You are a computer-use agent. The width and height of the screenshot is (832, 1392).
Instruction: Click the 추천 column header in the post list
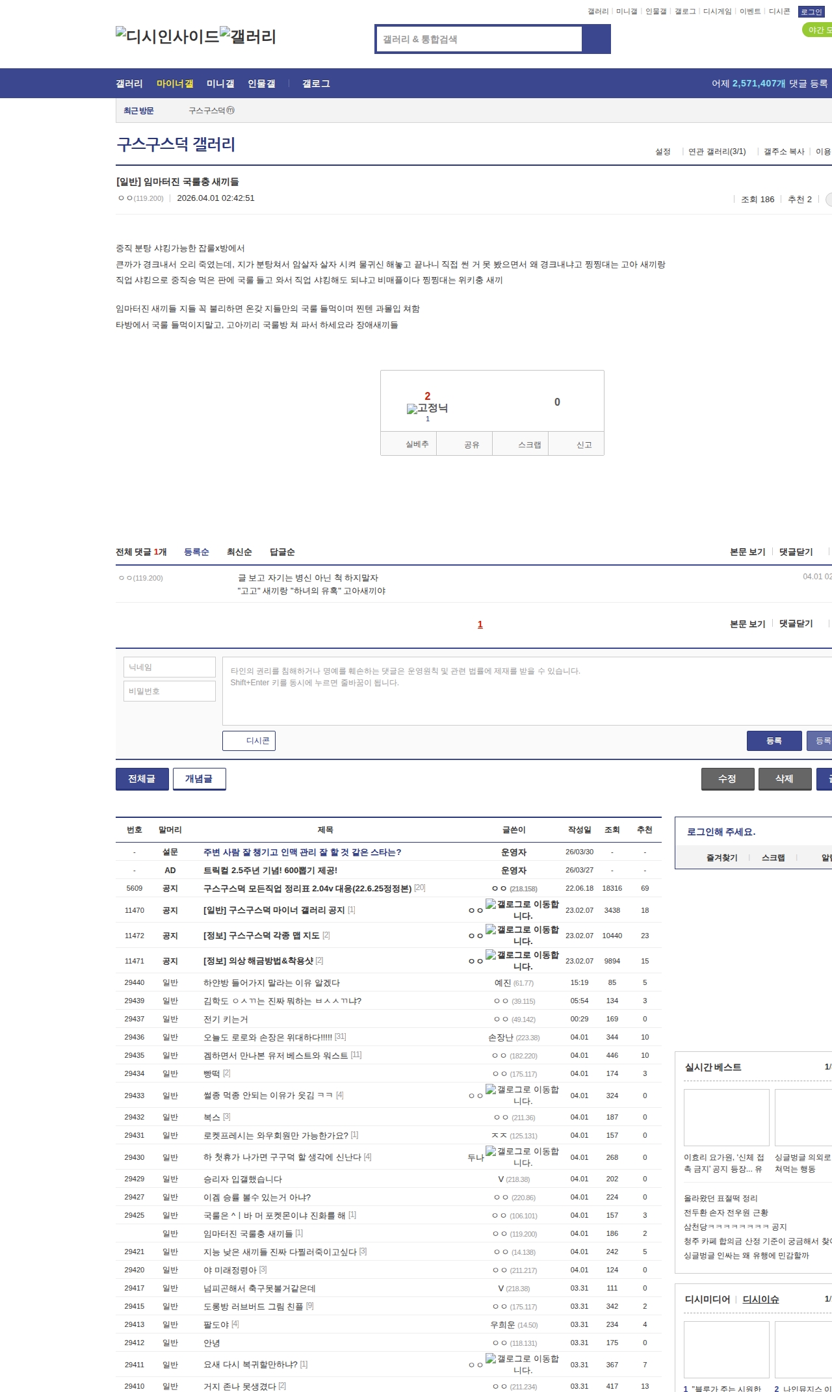pos(644,830)
